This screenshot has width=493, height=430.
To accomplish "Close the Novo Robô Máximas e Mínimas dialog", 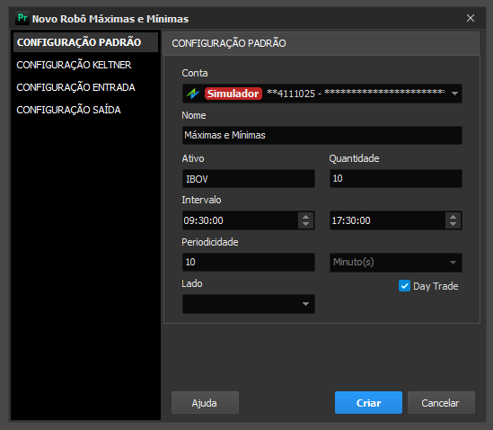I will (x=471, y=18).
